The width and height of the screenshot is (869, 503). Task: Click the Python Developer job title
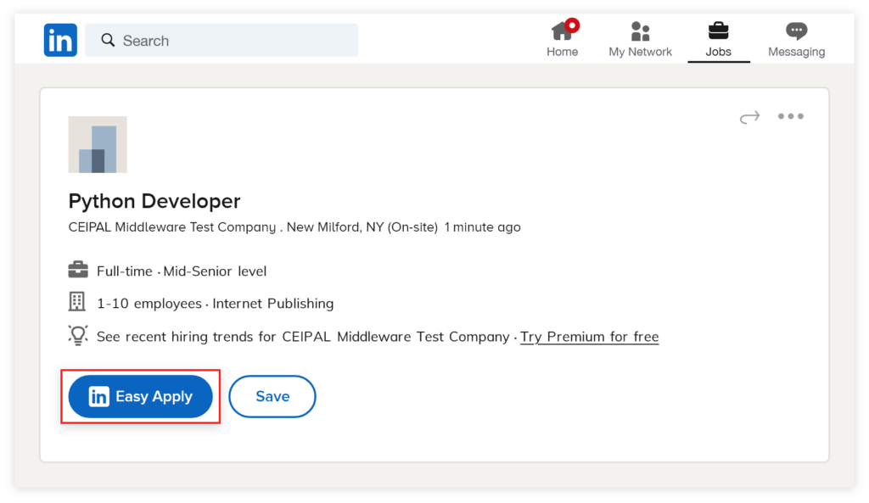click(154, 200)
